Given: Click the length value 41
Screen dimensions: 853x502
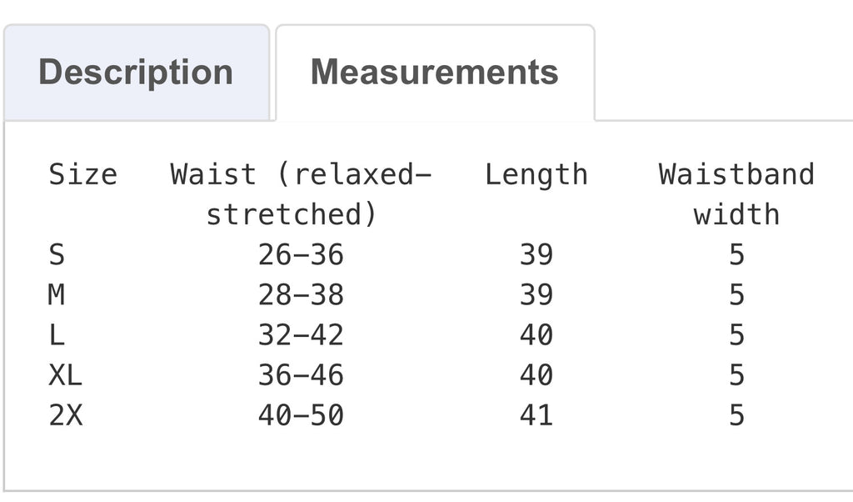Looking at the screenshot, I should 536,415.
